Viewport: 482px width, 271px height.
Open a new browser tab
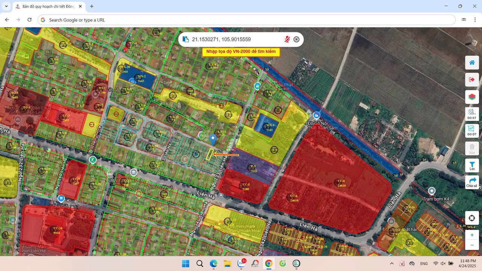[x=92, y=6]
